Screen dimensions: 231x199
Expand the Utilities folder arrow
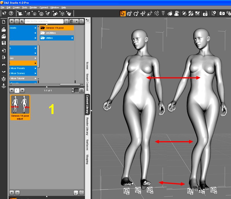pos(72,38)
